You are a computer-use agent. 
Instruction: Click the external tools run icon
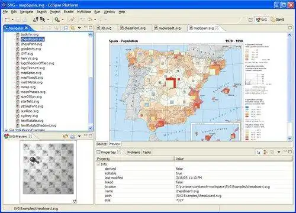point(36,20)
